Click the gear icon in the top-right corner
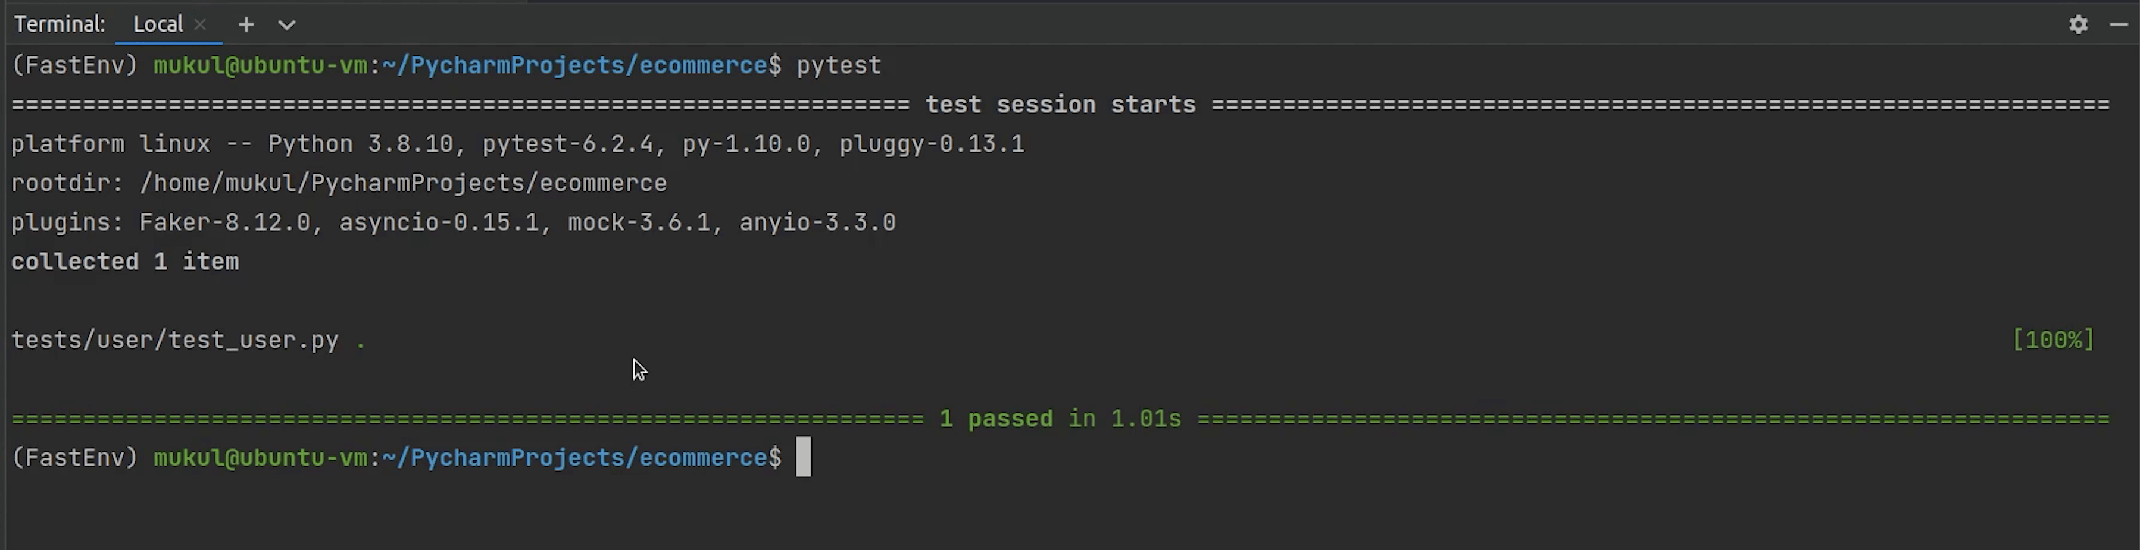The width and height of the screenshot is (2140, 550). (2079, 25)
